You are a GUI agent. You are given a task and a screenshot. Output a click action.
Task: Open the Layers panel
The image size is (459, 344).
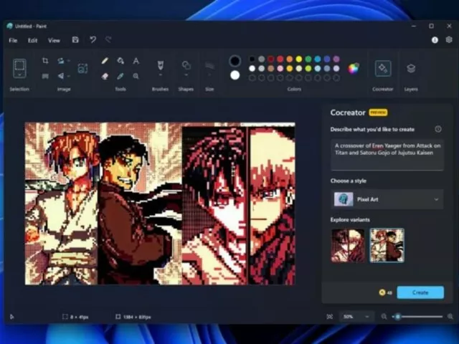411,69
